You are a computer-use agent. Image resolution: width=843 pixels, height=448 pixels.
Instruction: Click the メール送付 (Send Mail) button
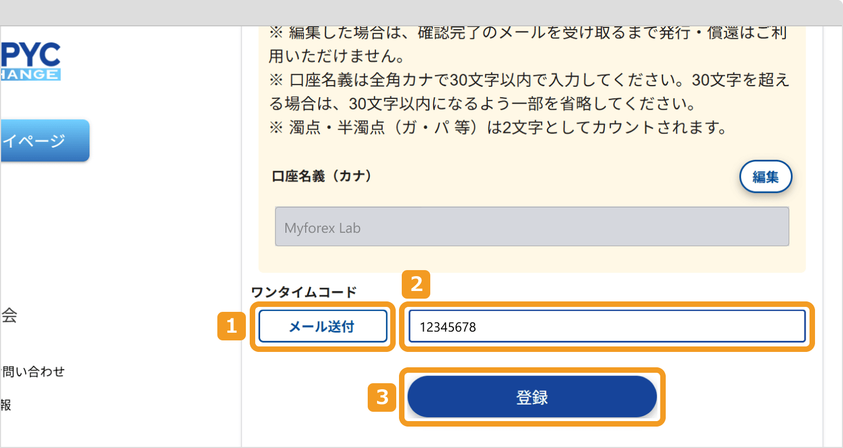323,326
